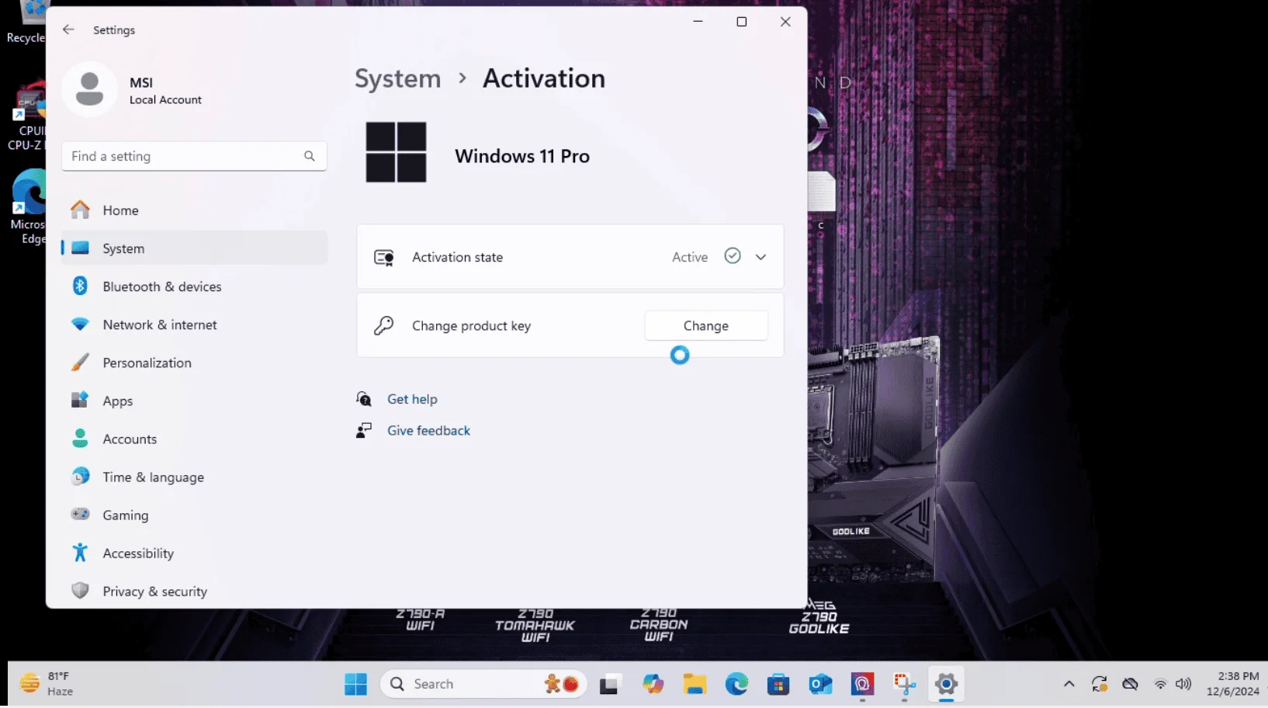Close the Settings window
1268x708 pixels.
tap(785, 22)
